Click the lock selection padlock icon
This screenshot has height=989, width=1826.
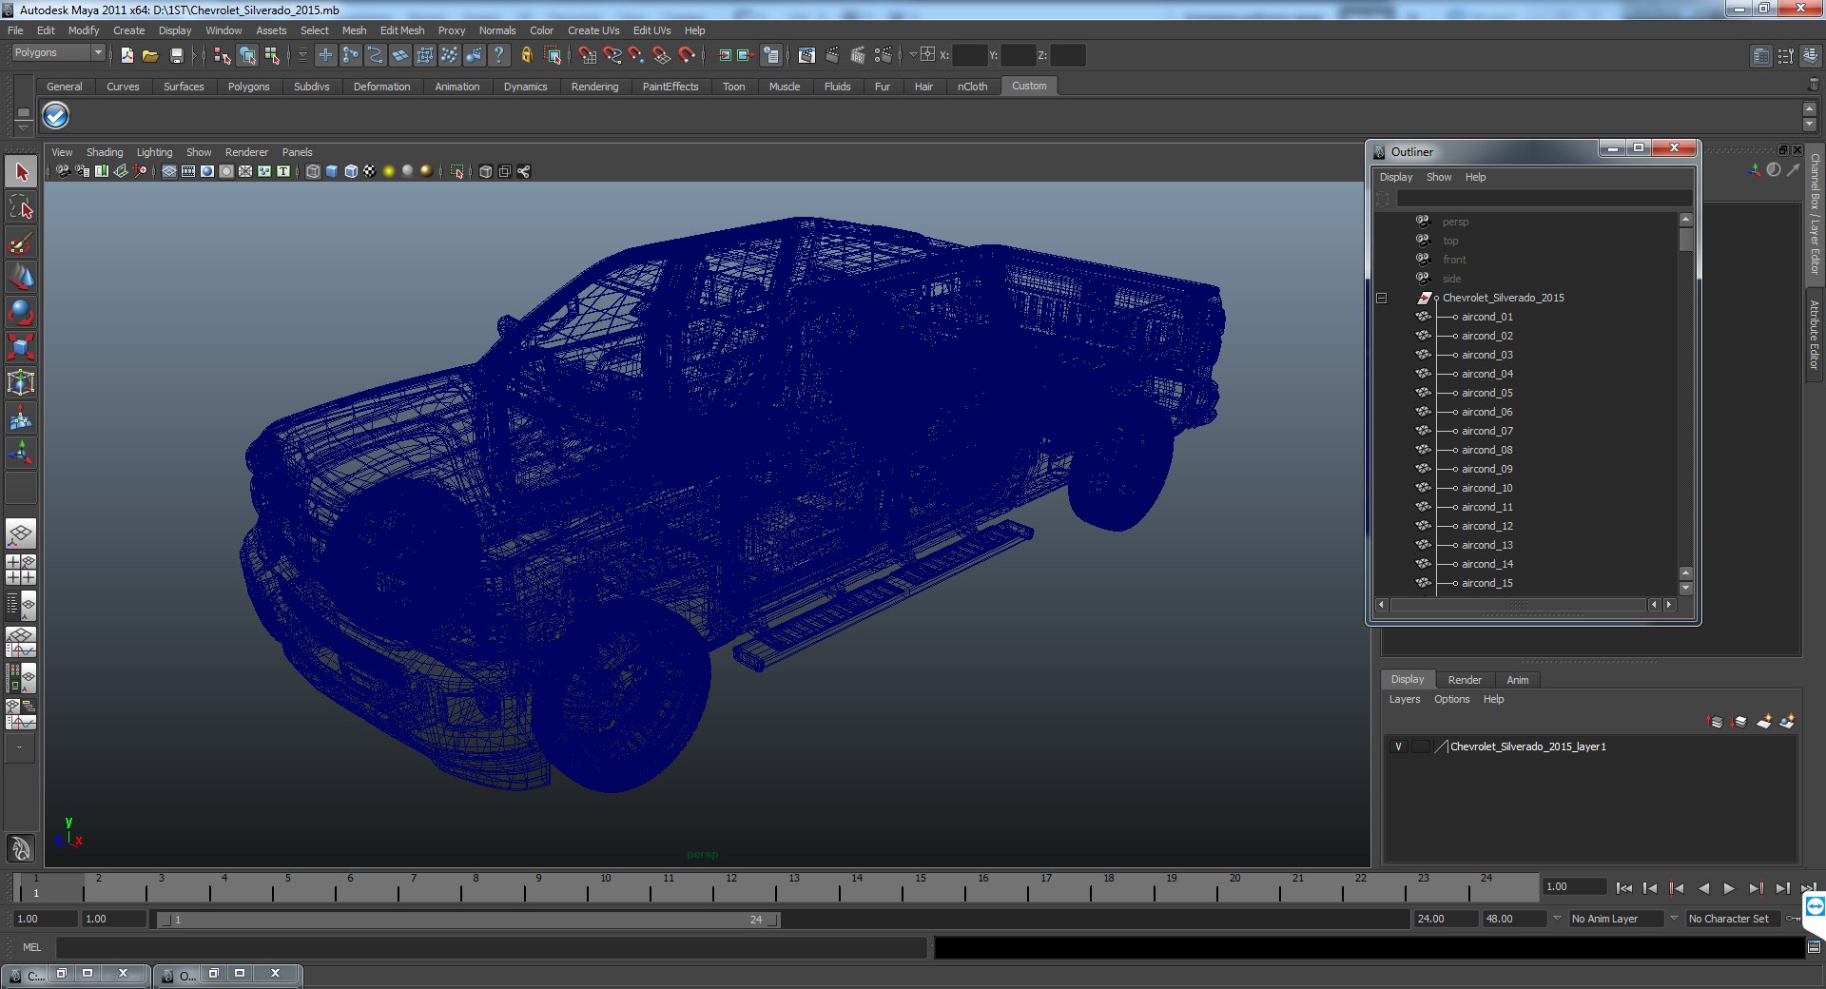click(526, 55)
